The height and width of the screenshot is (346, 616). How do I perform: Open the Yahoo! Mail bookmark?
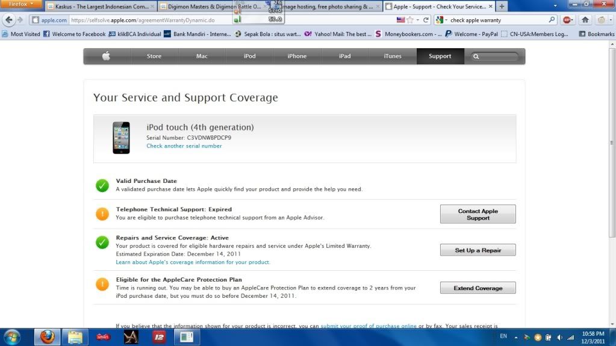click(x=338, y=34)
